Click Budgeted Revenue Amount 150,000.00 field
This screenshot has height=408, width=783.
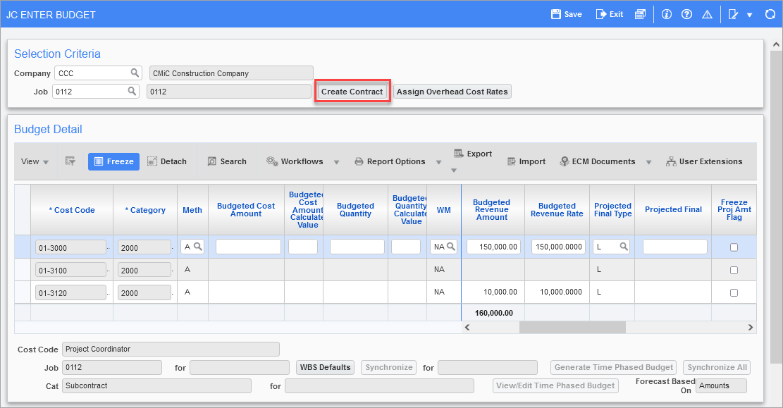click(494, 247)
